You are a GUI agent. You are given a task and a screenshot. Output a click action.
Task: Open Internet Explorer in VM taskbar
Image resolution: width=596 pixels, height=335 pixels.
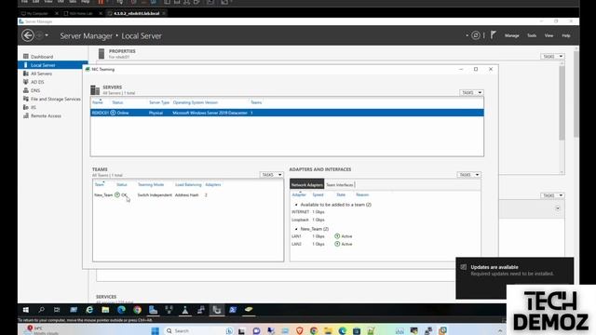tap(89, 310)
